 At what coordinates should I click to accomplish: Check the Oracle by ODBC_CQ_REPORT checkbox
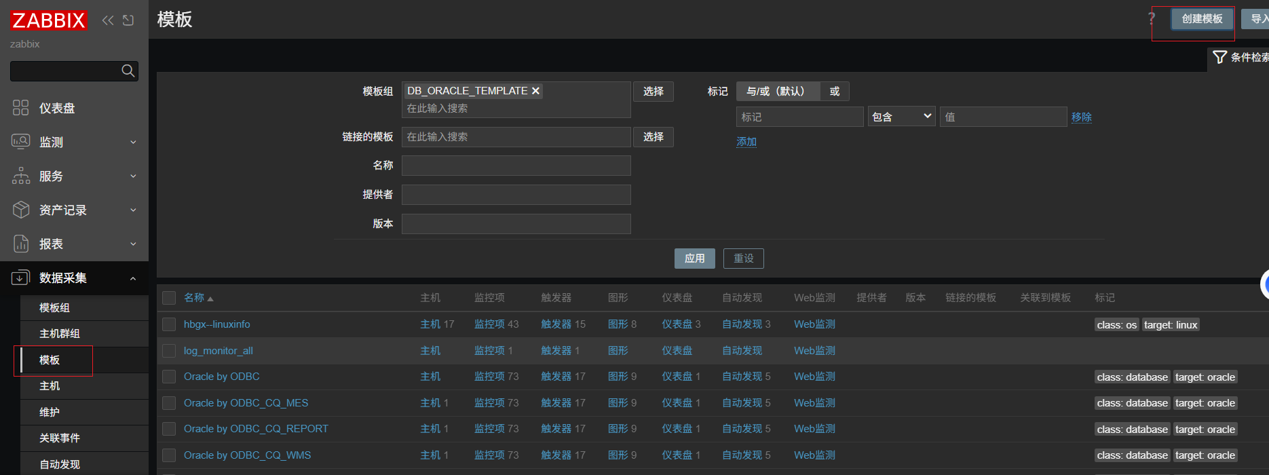169,429
